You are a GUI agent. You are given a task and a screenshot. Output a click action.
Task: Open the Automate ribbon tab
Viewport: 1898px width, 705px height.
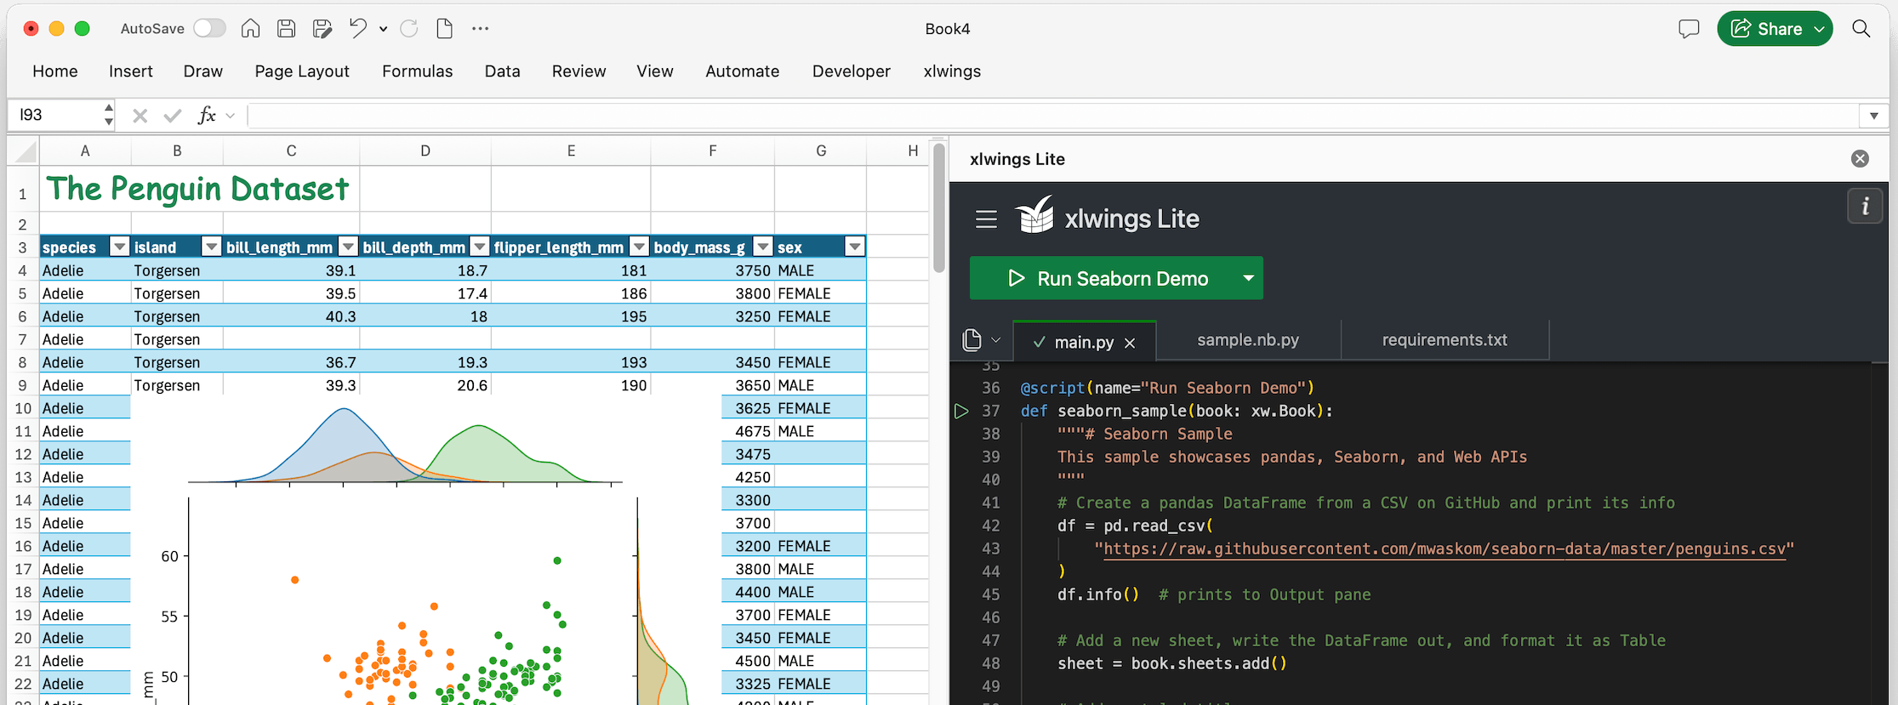tap(743, 71)
